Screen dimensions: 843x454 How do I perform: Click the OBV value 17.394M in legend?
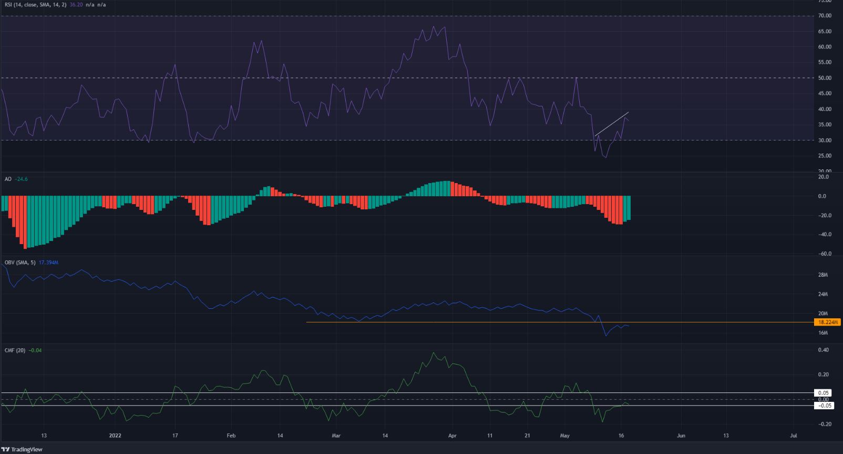pyautogui.click(x=48, y=263)
